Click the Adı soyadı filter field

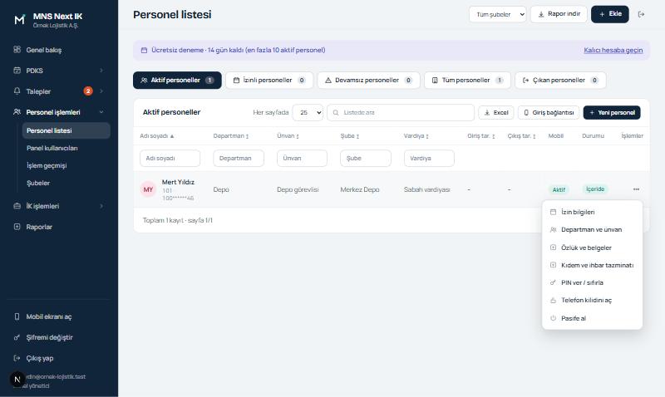(170, 158)
